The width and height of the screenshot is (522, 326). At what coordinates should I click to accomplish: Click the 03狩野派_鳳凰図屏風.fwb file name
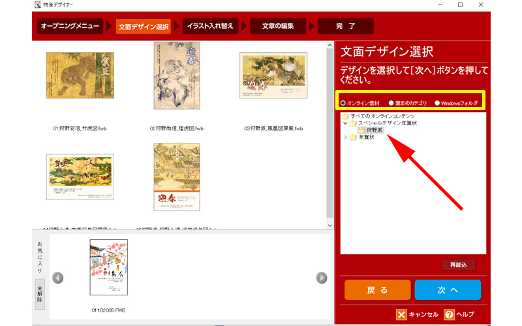[x=273, y=128]
